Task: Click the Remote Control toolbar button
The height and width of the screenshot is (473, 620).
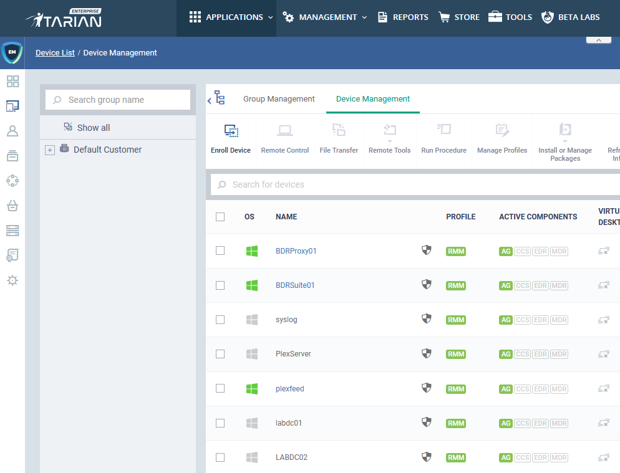Action: [284, 140]
